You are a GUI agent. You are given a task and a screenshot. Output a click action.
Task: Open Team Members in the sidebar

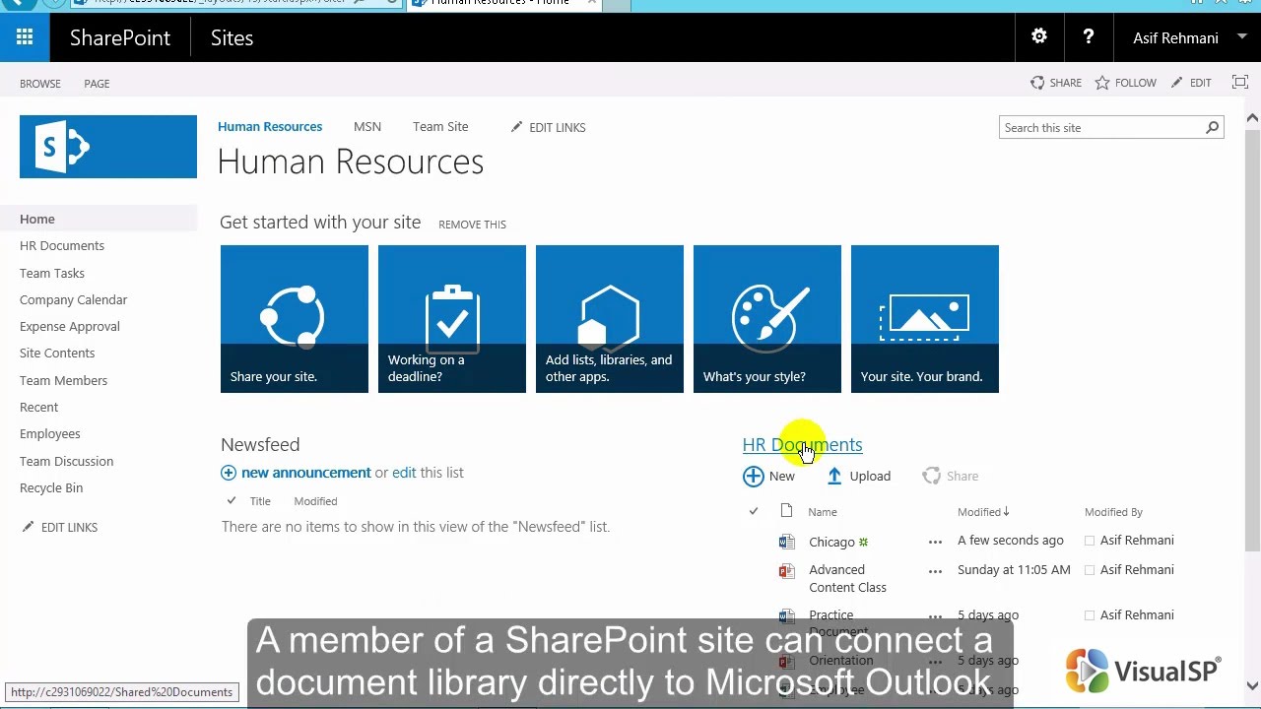[64, 380]
